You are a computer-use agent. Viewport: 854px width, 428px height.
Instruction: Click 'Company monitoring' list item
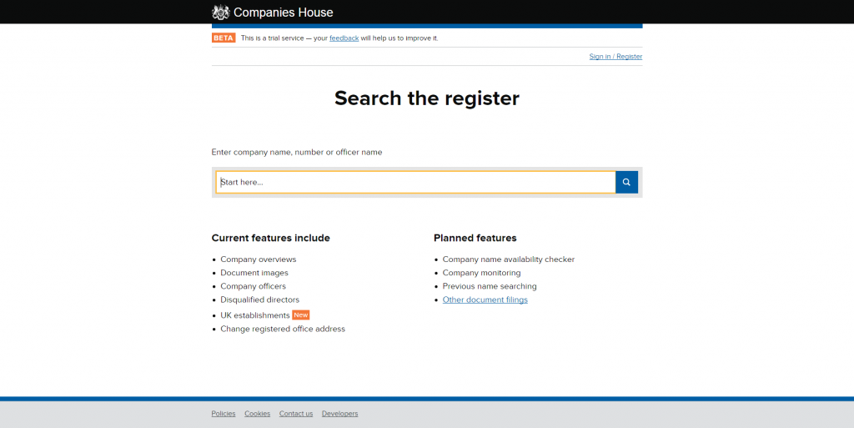(481, 273)
